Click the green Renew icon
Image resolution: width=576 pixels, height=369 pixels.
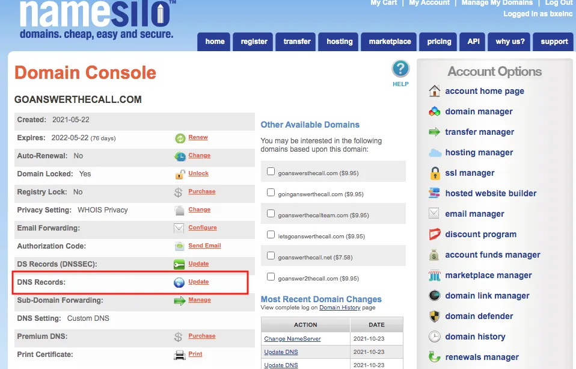coord(180,138)
